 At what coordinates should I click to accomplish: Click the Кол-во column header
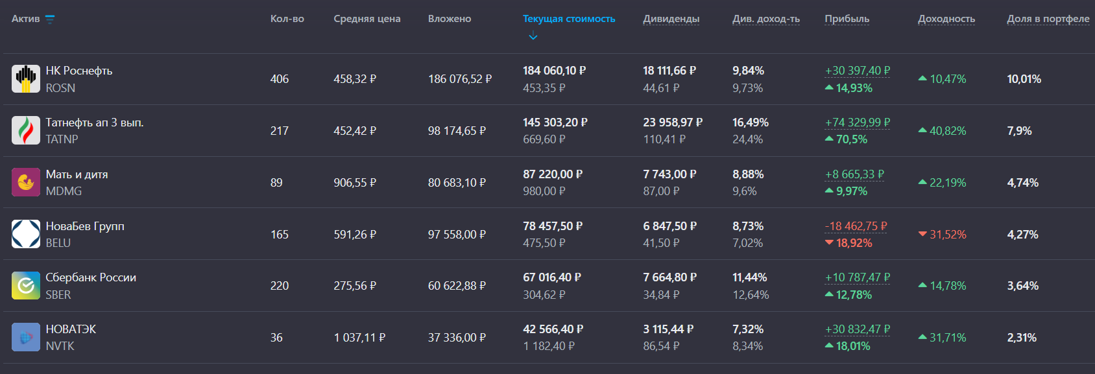[x=287, y=19]
